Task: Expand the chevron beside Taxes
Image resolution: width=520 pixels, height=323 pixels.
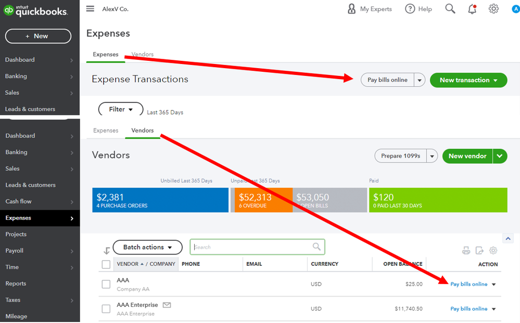Action: [72, 301]
